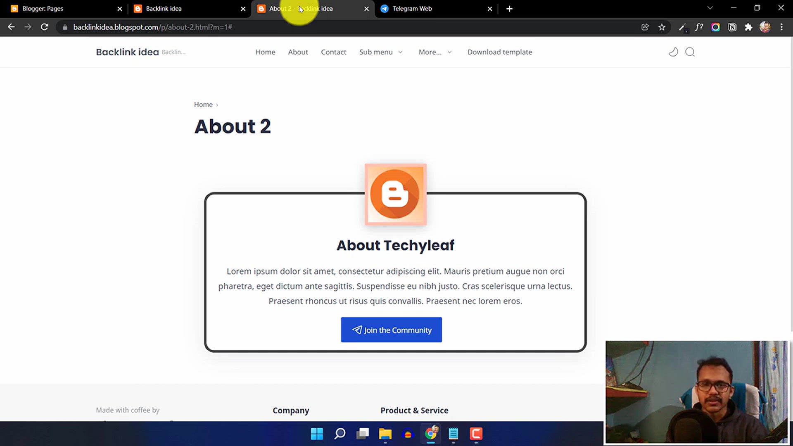Open the Contact navigation link
The width and height of the screenshot is (793, 446).
[333, 52]
